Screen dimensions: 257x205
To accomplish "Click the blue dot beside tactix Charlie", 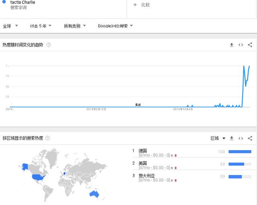I will [x=4, y=2].
